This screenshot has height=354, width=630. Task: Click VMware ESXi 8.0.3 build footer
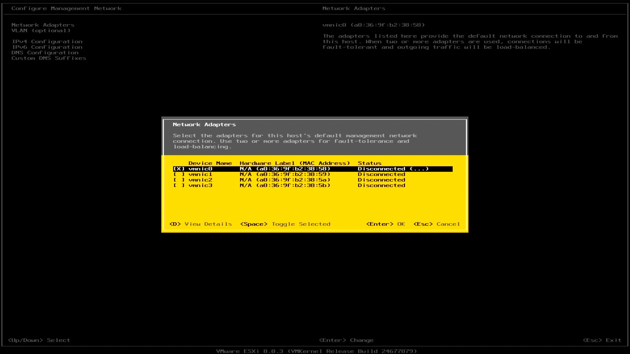click(317, 351)
